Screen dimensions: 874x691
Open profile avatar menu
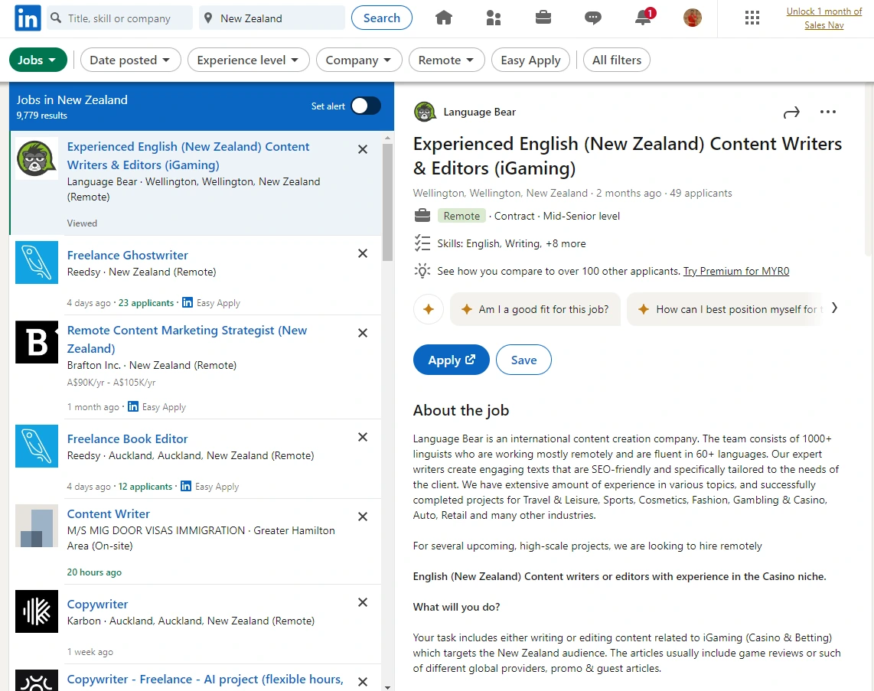click(x=693, y=18)
